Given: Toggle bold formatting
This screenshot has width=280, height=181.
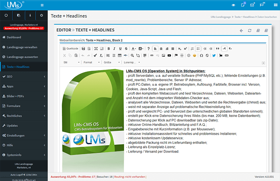Looking at the screenshot, I should point(108,49).
